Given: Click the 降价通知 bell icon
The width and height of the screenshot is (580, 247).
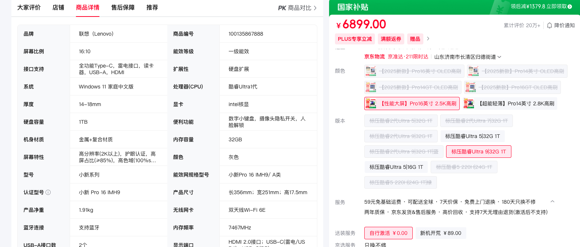Looking at the screenshot, I should (550, 25).
